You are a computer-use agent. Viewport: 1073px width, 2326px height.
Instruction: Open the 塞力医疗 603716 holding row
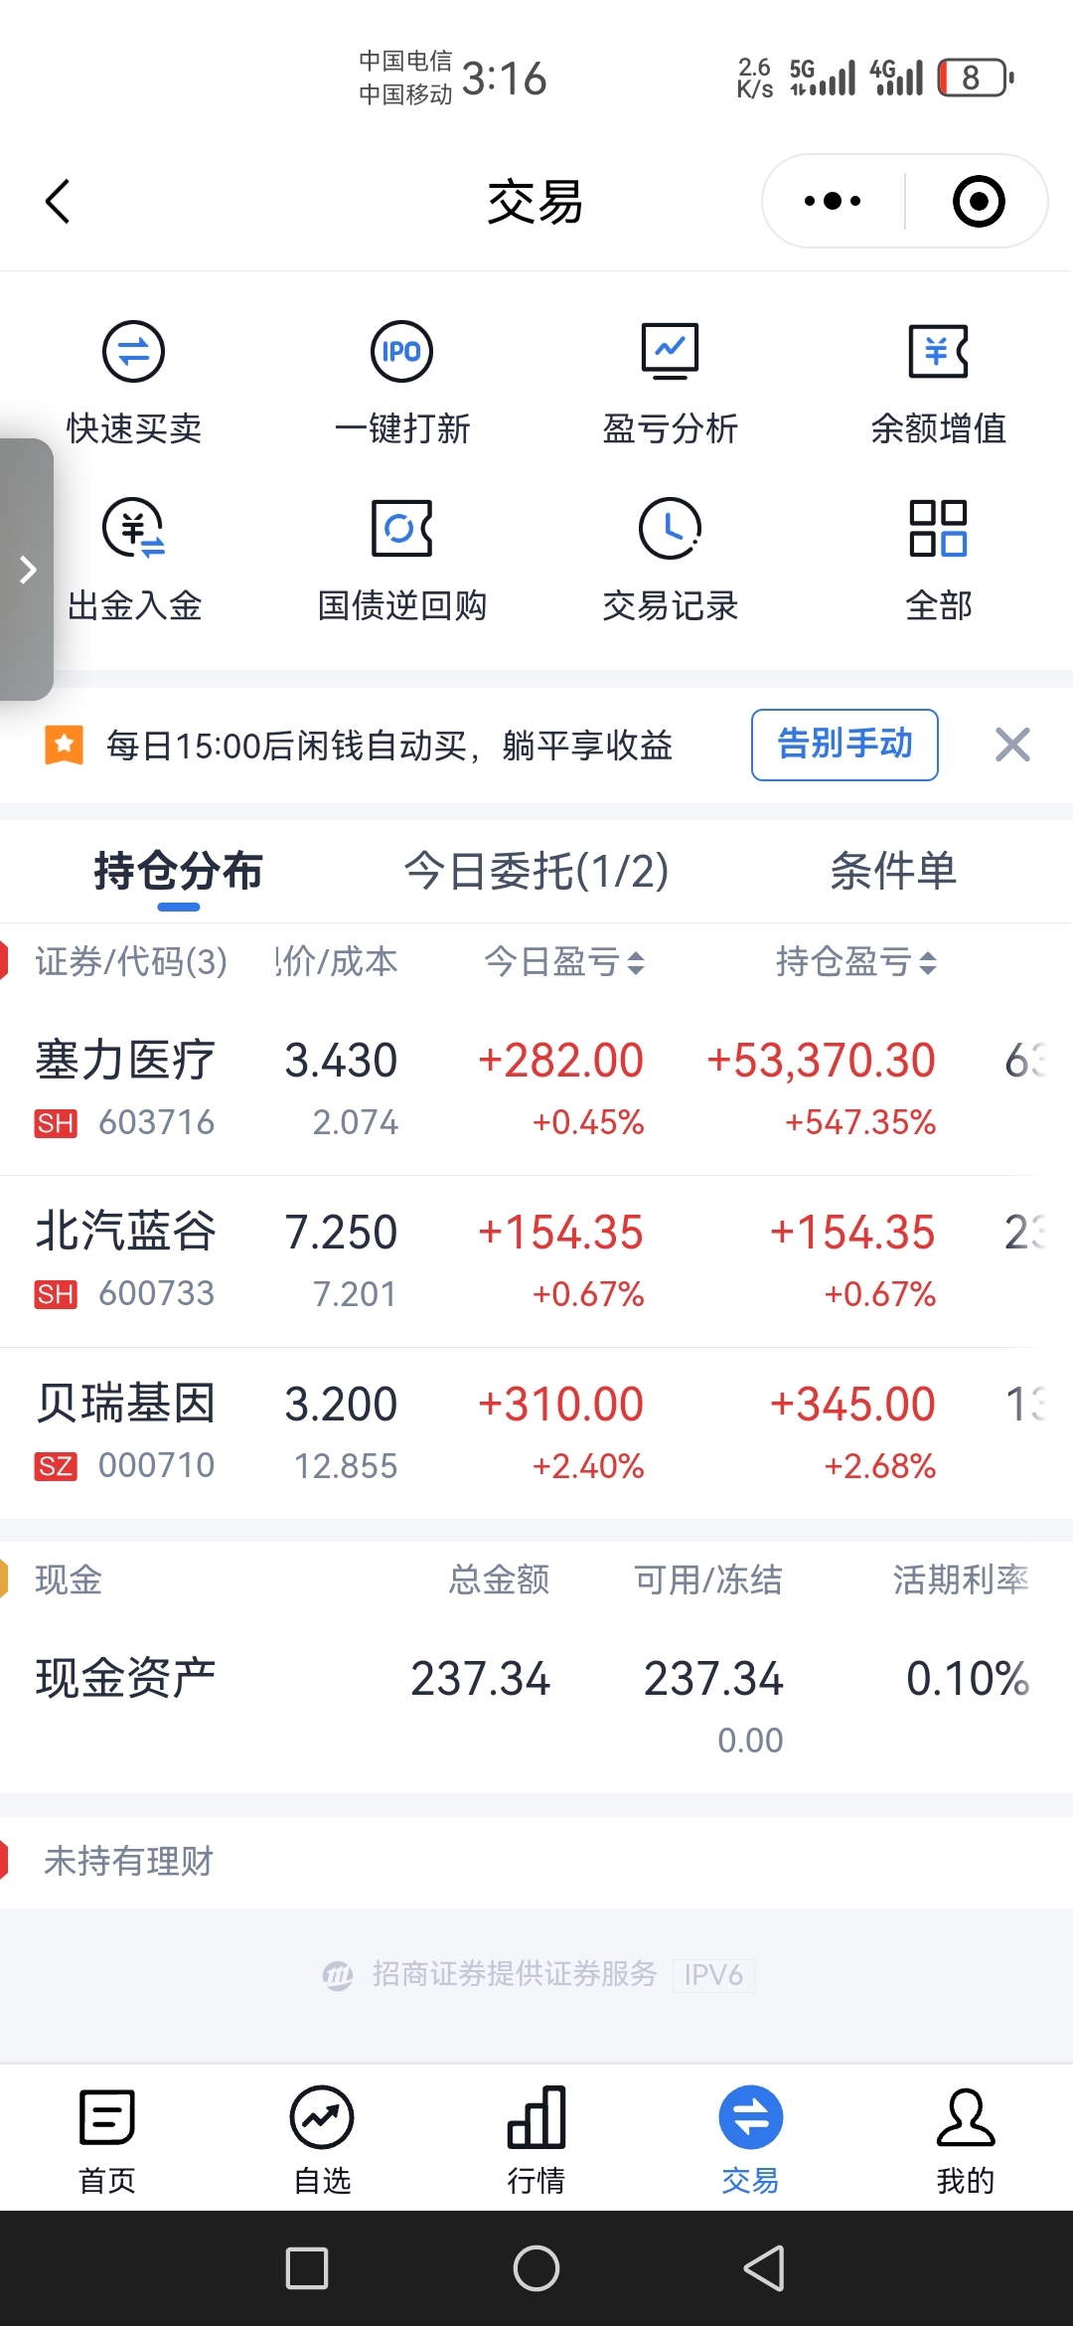(536, 1089)
